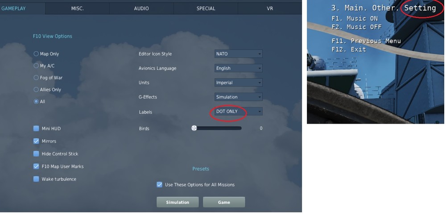The image size is (446, 220).
Task: Open the VR tab
Action: (270, 8)
